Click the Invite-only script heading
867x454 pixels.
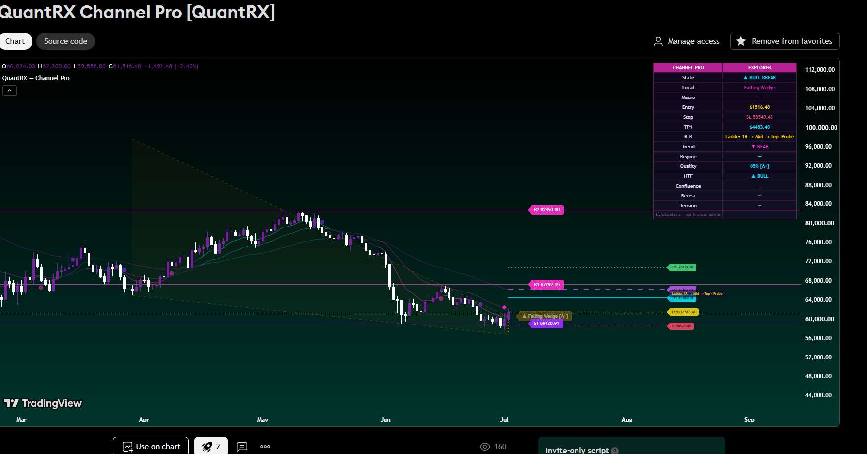point(577,450)
